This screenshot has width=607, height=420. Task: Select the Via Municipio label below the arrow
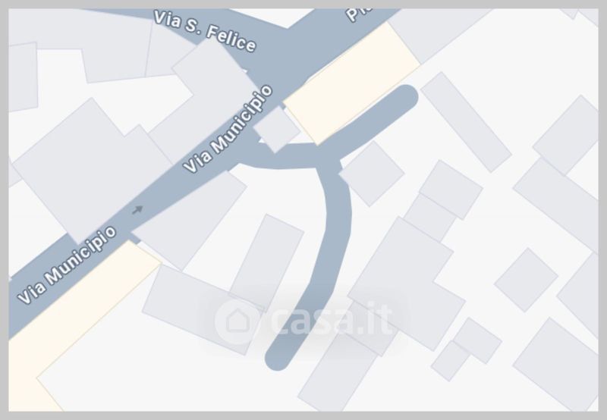point(67,265)
